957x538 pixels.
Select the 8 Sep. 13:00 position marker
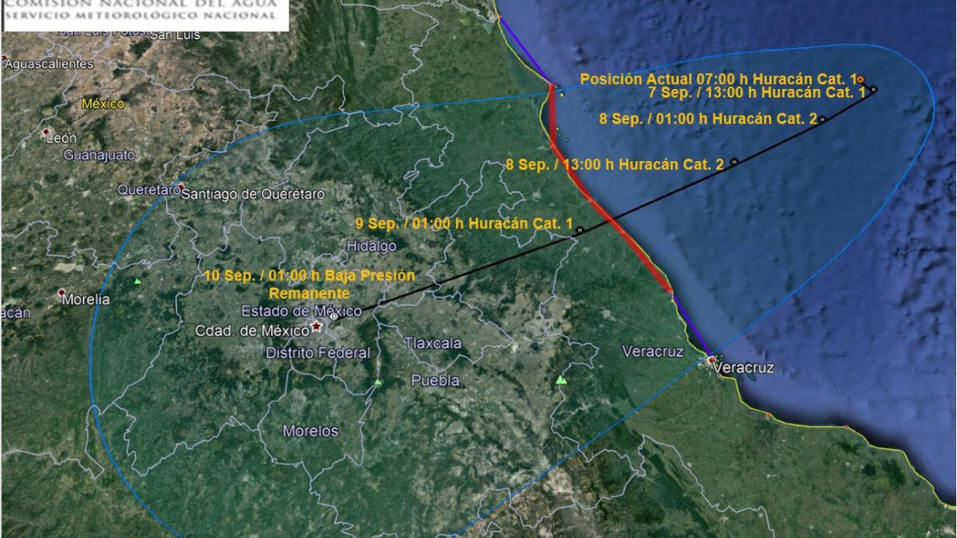pos(734,162)
